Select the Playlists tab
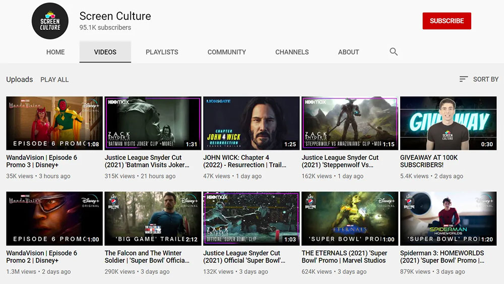Screen dimensions: 504x284 pyautogui.click(x=162, y=52)
